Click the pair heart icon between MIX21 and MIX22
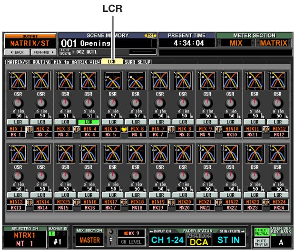Image resolution: width=294 pixels, height=250 pixels. click(219, 202)
